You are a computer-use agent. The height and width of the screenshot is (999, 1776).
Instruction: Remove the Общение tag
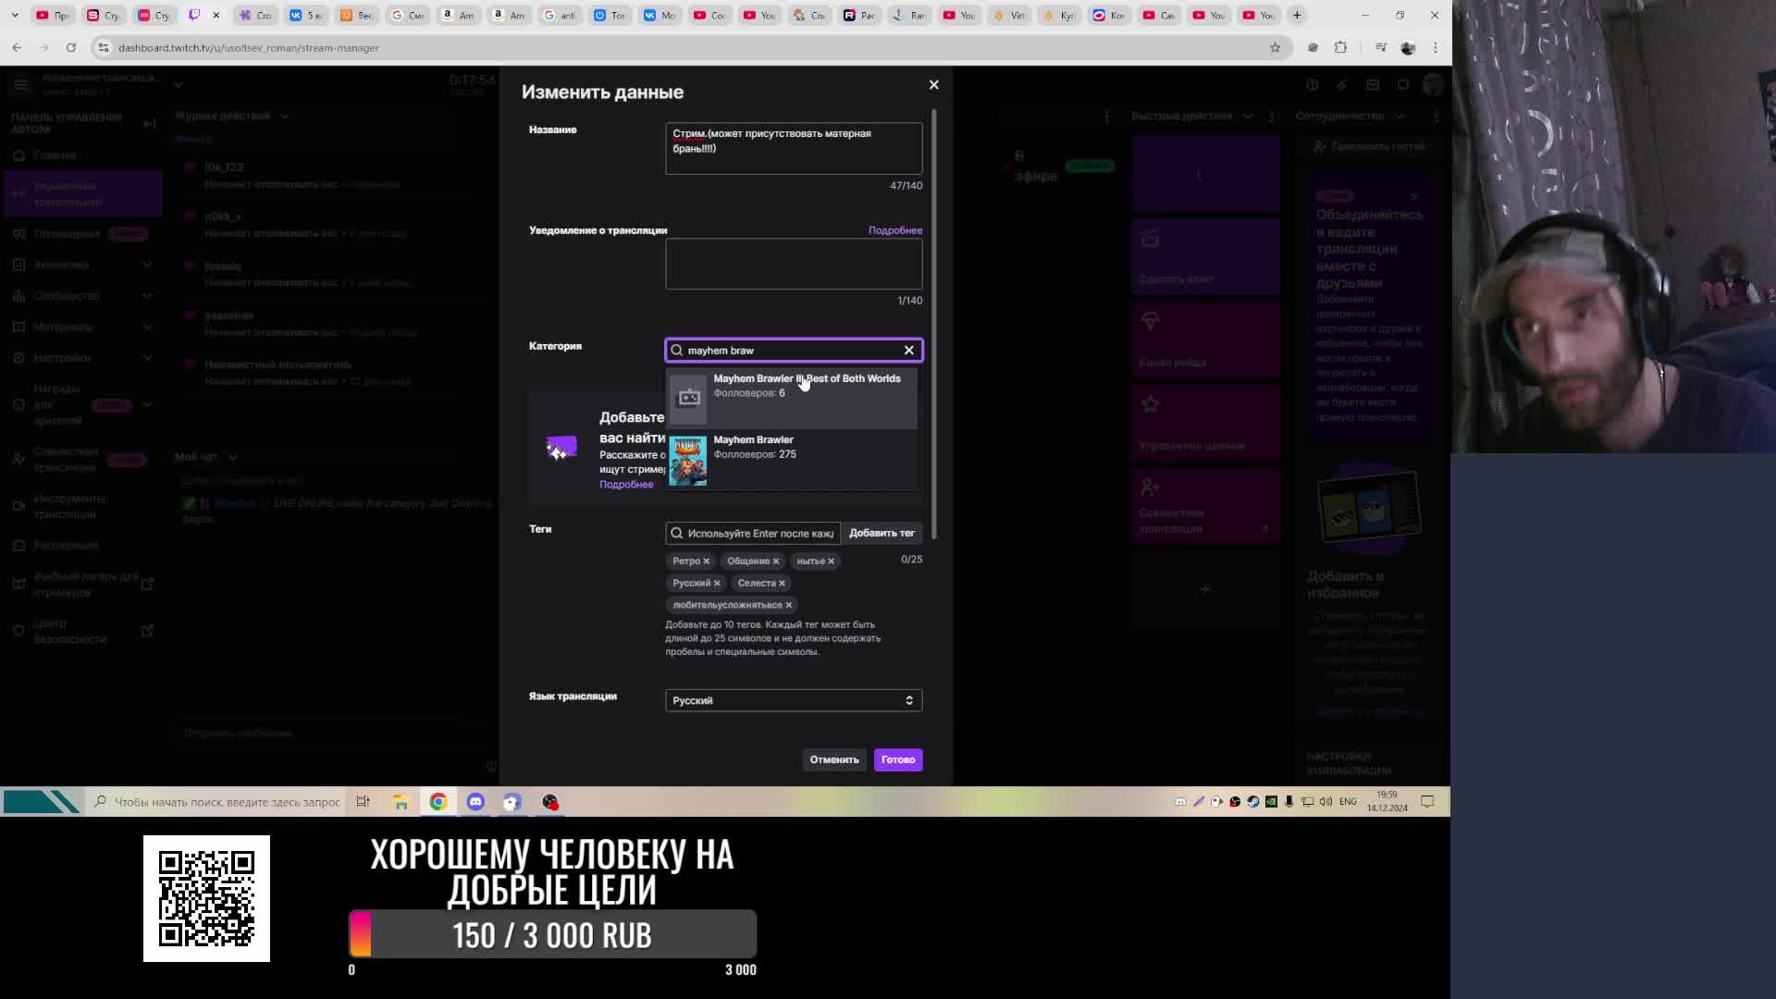click(x=775, y=561)
